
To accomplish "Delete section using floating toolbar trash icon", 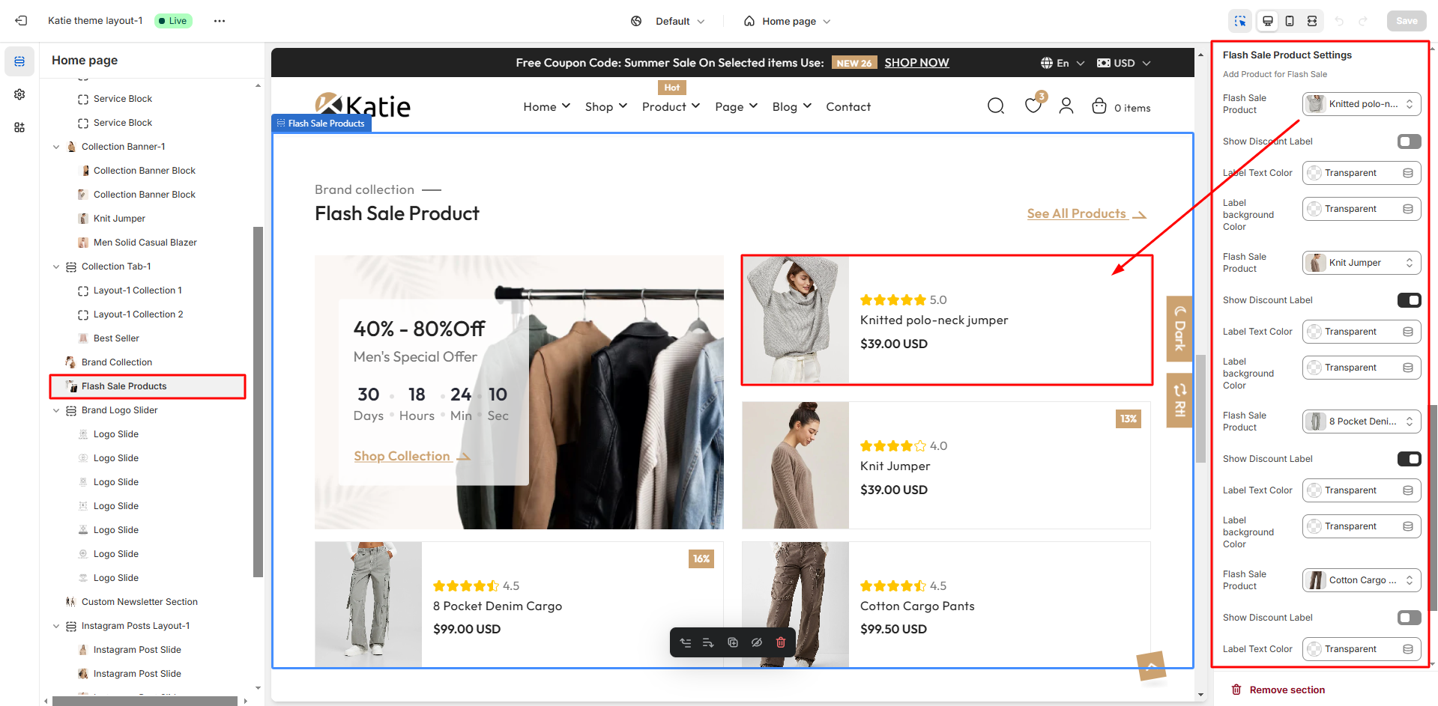I will tap(781, 642).
